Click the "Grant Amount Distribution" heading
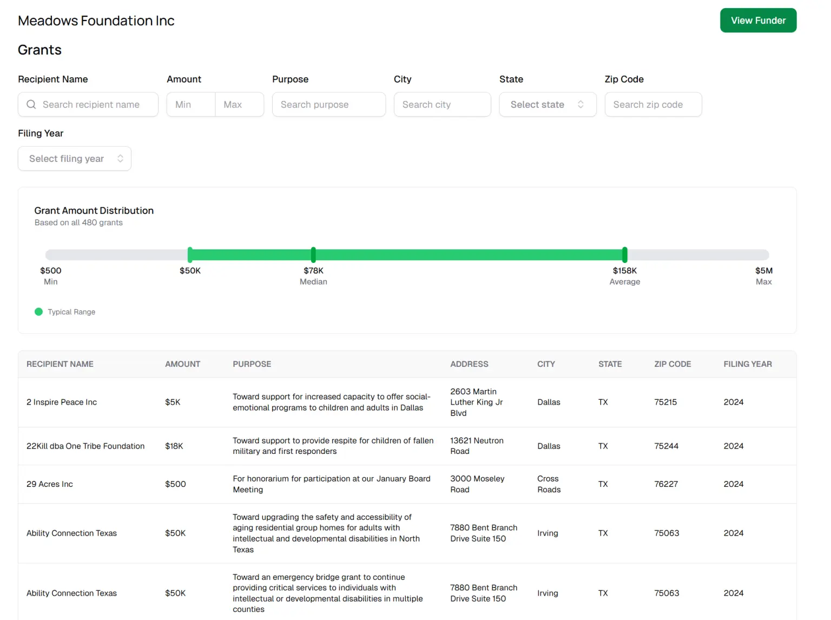831x620 pixels. pyautogui.click(x=94, y=210)
